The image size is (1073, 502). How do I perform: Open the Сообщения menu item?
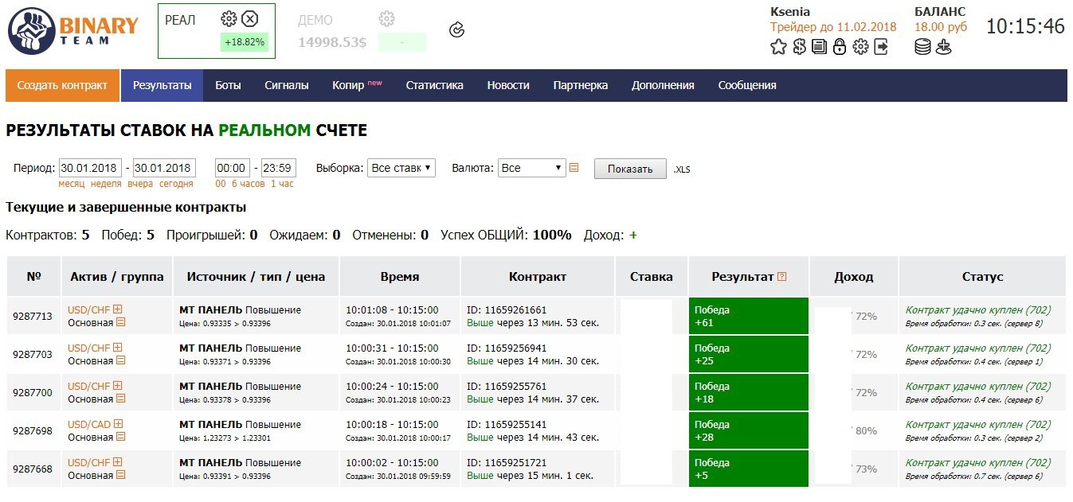747,85
